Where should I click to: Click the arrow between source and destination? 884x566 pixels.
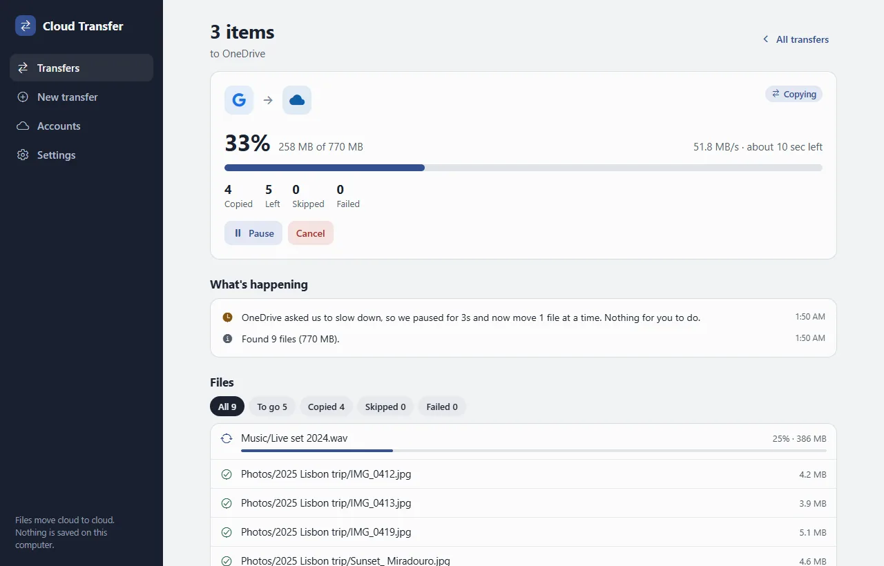pyautogui.click(x=268, y=100)
